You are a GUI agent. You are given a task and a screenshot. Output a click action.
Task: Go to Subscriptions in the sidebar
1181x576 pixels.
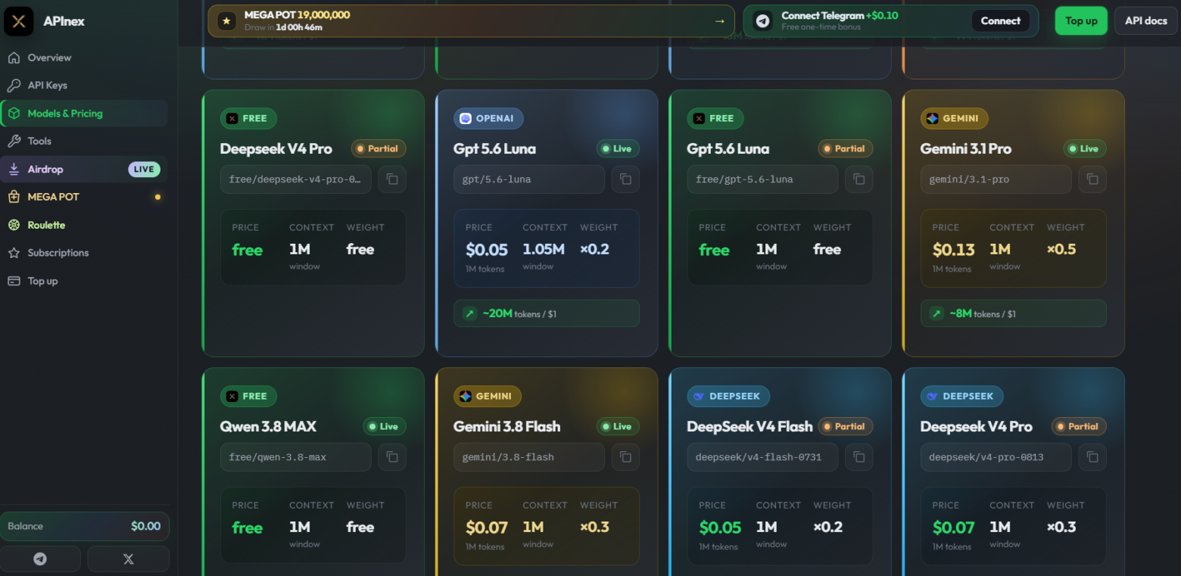84,253
